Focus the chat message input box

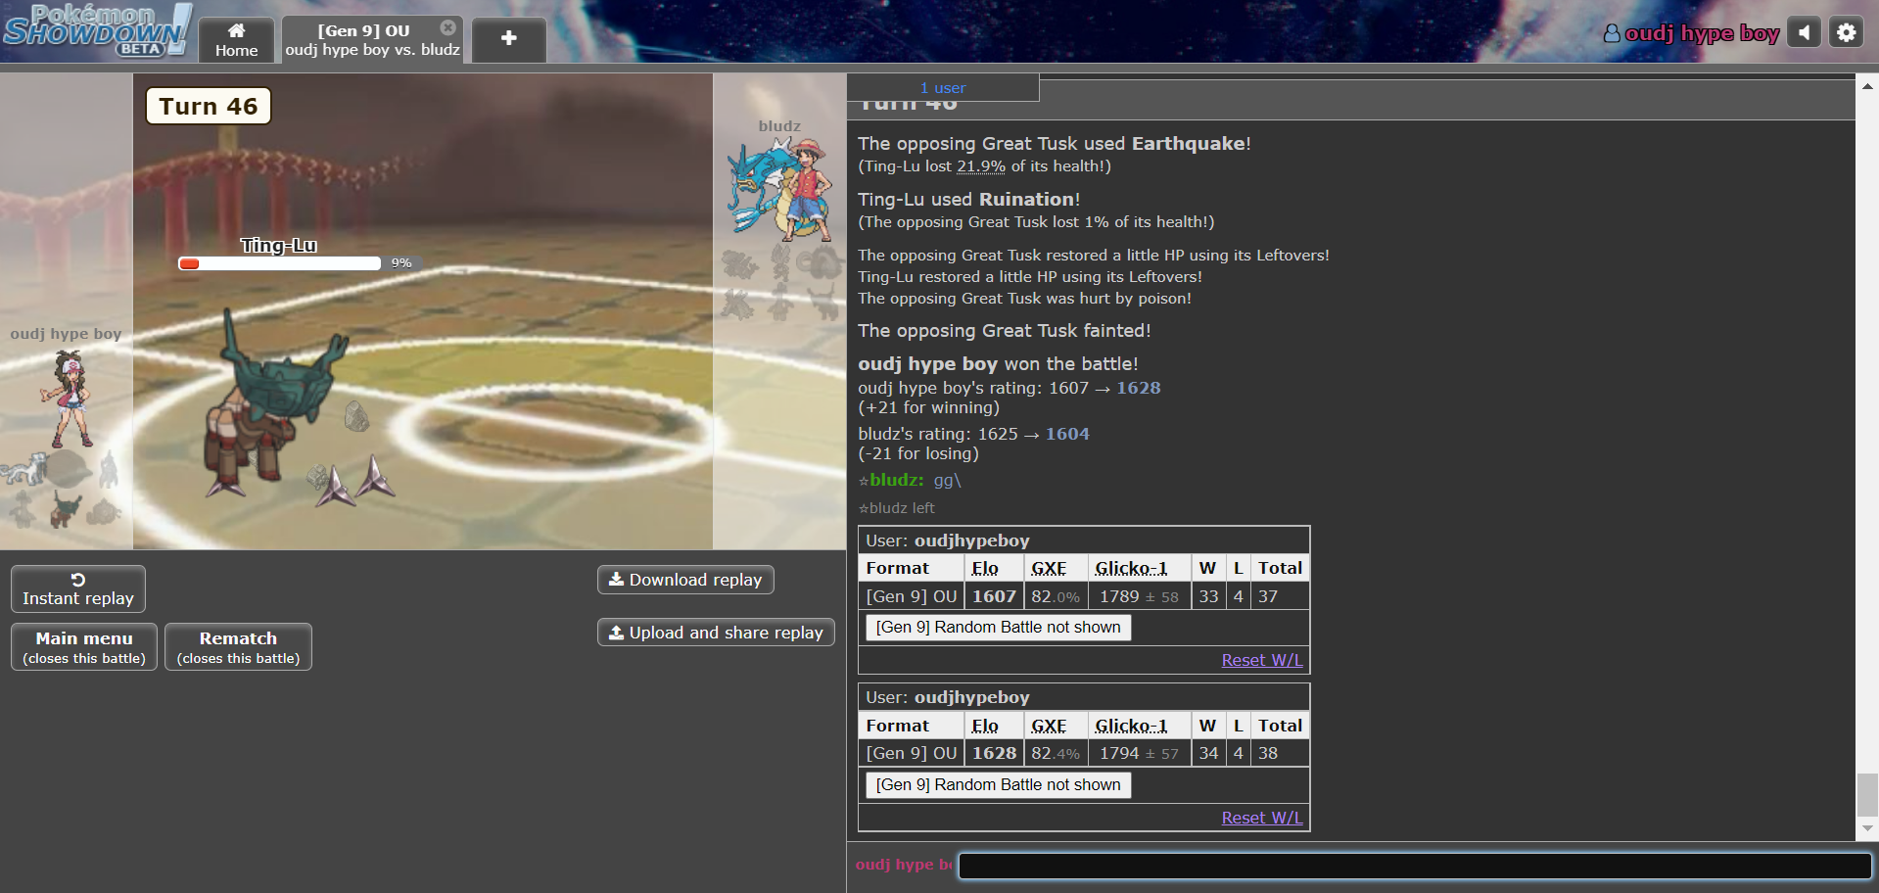click(x=1414, y=866)
